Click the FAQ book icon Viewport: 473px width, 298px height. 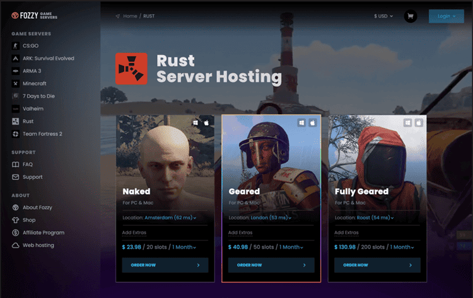click(x=15, y=164)
